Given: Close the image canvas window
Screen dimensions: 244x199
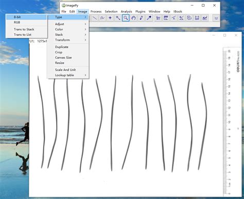Looking at the screenshot, I should pyautogui.click(x=236, y=35).
